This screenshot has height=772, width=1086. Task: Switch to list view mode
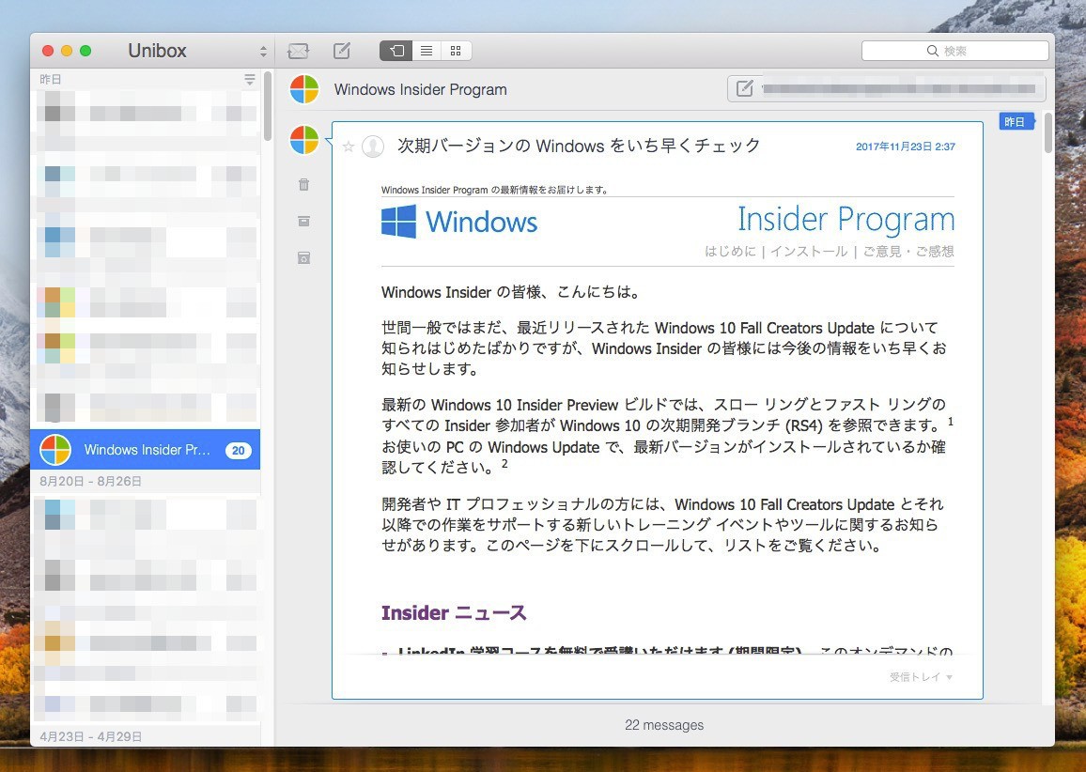click(426, 51)
